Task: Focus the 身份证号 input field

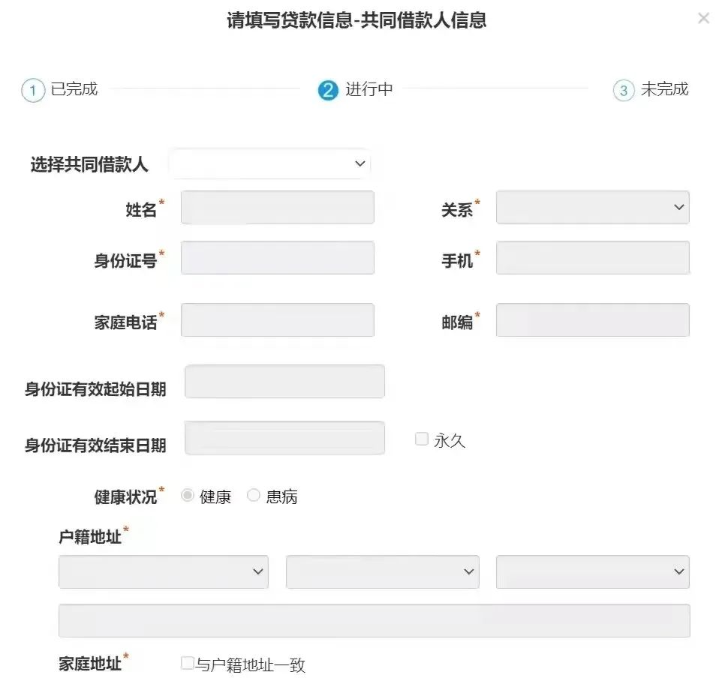Action: (277, 258)
